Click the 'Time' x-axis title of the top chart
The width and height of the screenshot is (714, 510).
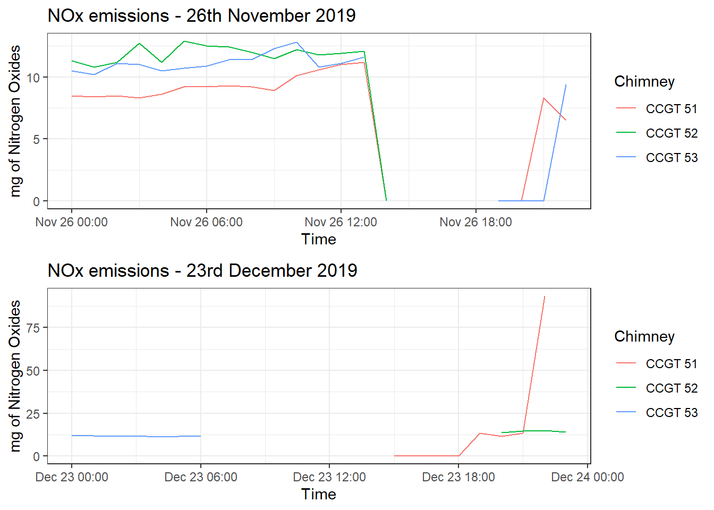click(x=319, y=239)
